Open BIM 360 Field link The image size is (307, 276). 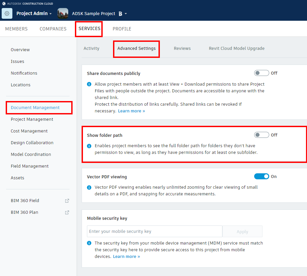click(25, 201)
